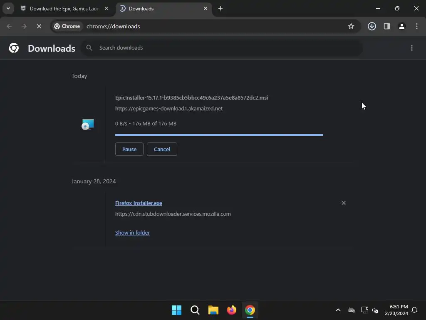Click the January 28, 2024 date heading
The width and height of the screenshot is (426, 320).
(x=94, y=181)
